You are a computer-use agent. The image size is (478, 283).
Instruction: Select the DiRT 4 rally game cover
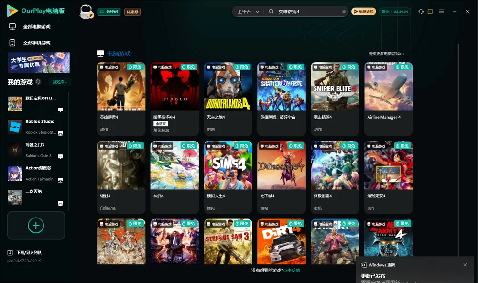tap(282, 241)
